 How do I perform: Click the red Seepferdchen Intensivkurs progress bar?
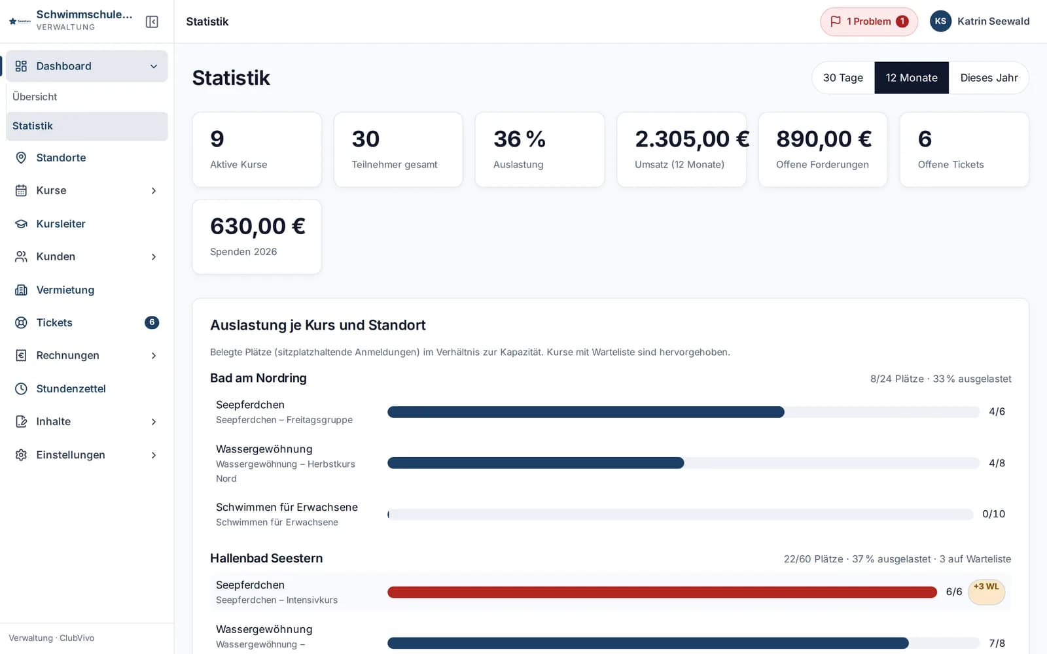coord(662,592)
